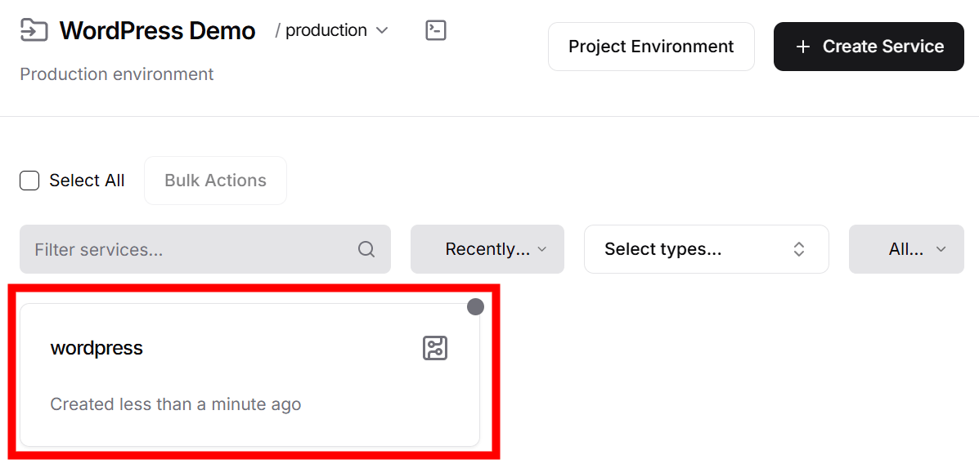Screen dimensions: 979x464
Task: Click the chevron next to production
Action: [x=382, y=31]
